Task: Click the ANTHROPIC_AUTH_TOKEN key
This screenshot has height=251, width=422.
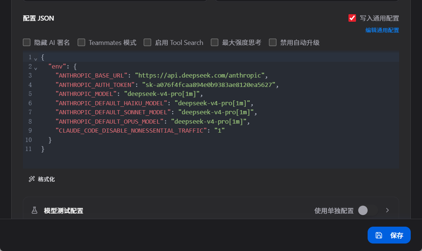Action: (x=95, y=85)
